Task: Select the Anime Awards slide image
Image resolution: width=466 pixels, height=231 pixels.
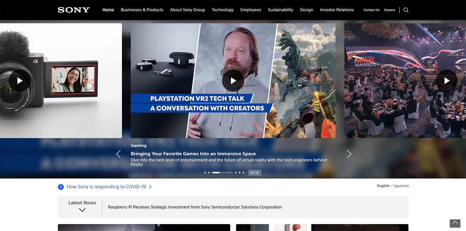Action: 405,81
